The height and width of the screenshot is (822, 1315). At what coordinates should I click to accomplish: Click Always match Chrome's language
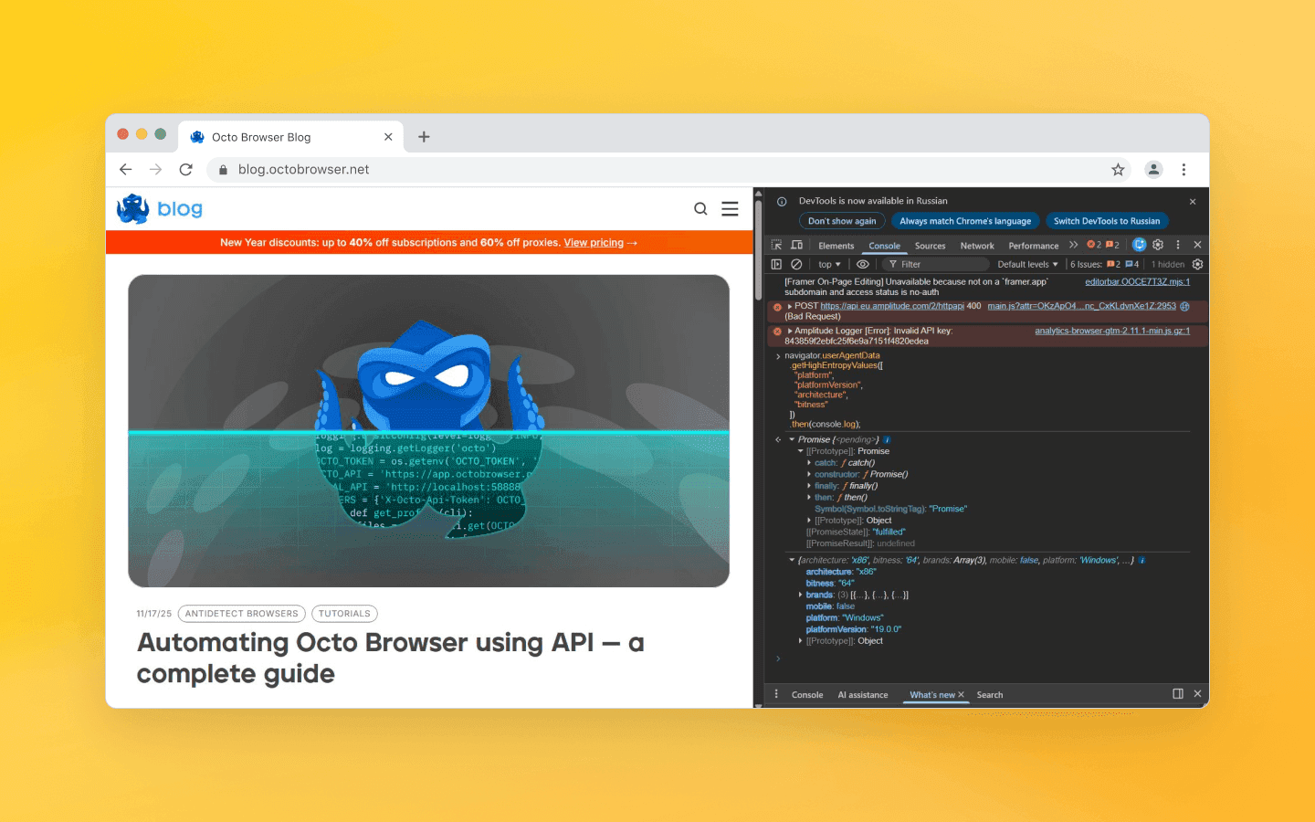(965, 221)
